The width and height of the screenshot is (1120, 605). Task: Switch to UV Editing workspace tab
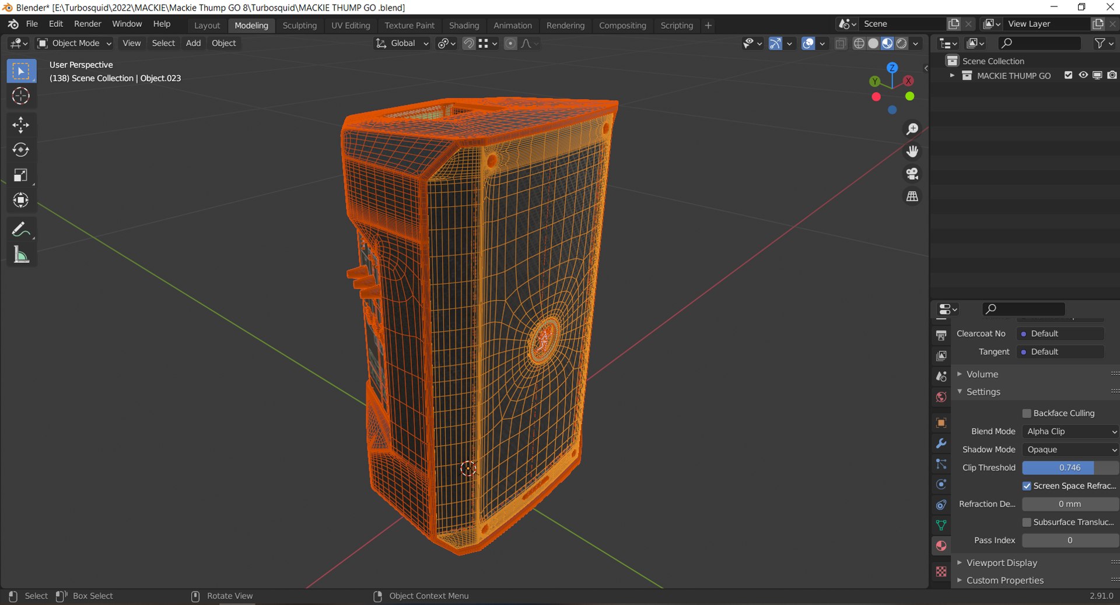pyautogui.click(x=351, y=26)
